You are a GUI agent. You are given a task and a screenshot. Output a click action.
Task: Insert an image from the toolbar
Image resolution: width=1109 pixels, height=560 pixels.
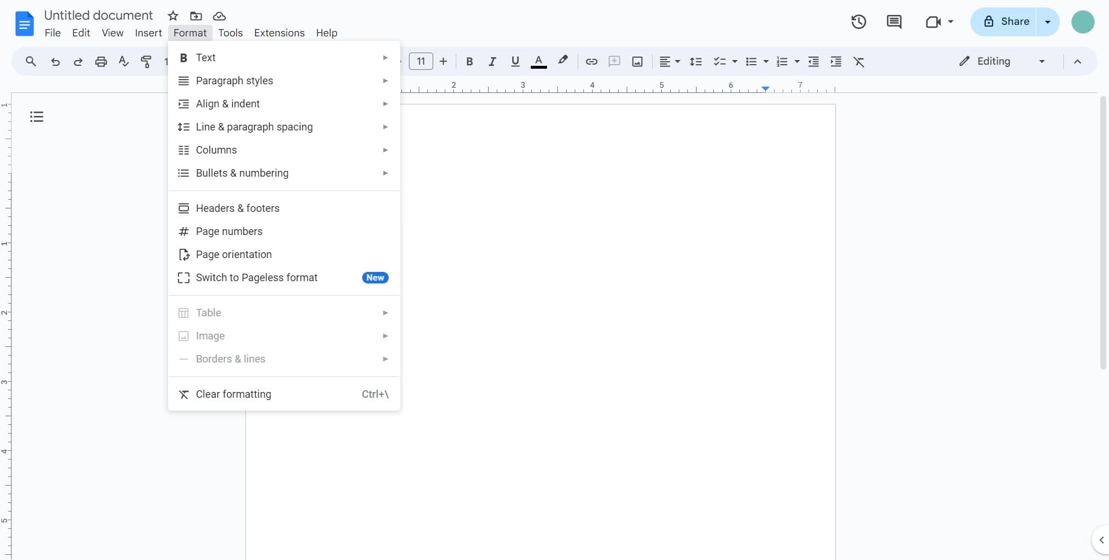(638, 62)
